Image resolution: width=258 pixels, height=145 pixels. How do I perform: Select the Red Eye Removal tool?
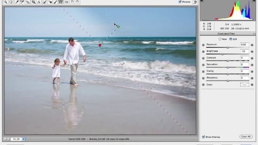tap(50, 2)
